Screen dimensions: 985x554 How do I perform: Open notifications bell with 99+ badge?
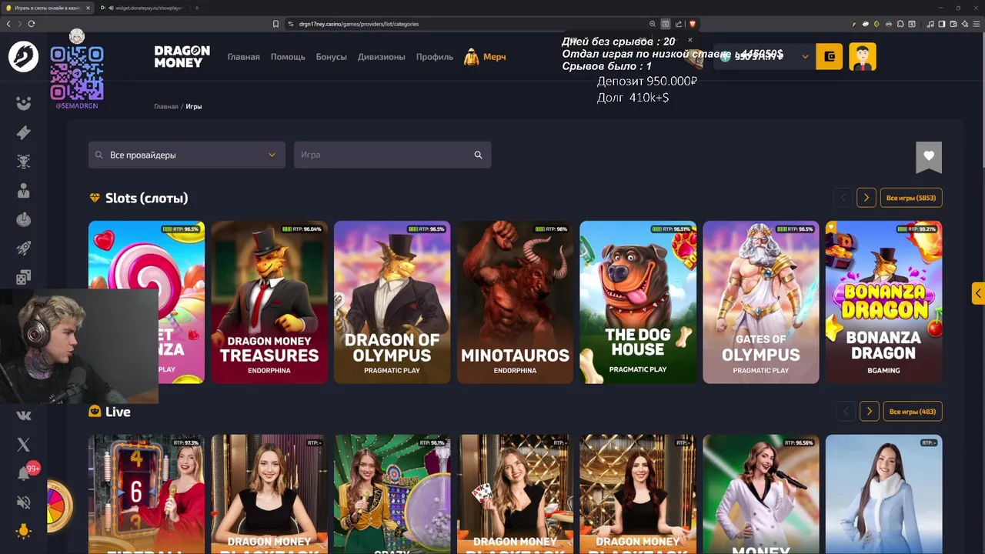(24, 473)
